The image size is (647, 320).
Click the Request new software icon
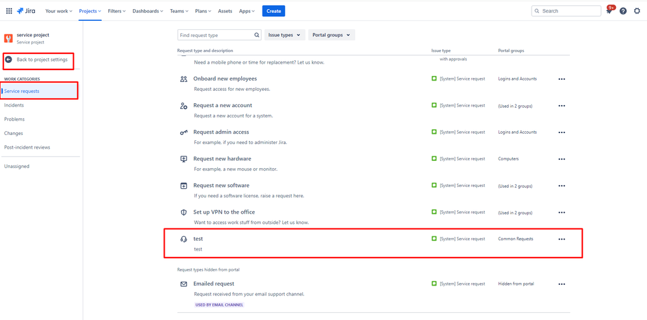(x=184, y=186)
